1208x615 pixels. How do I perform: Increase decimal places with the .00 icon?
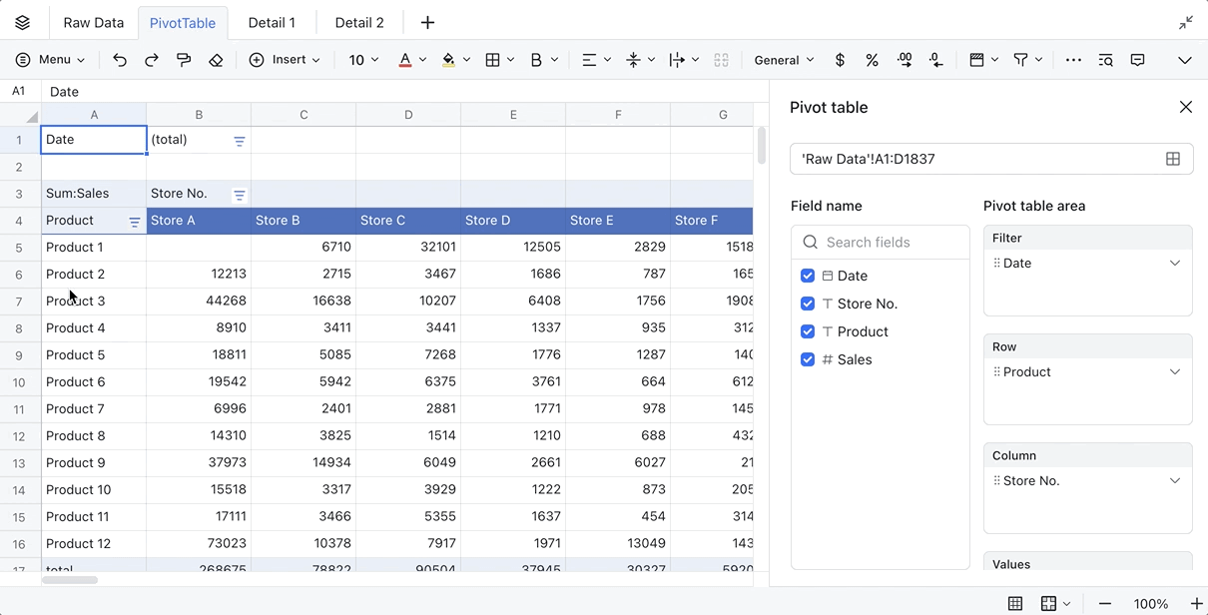905,60
